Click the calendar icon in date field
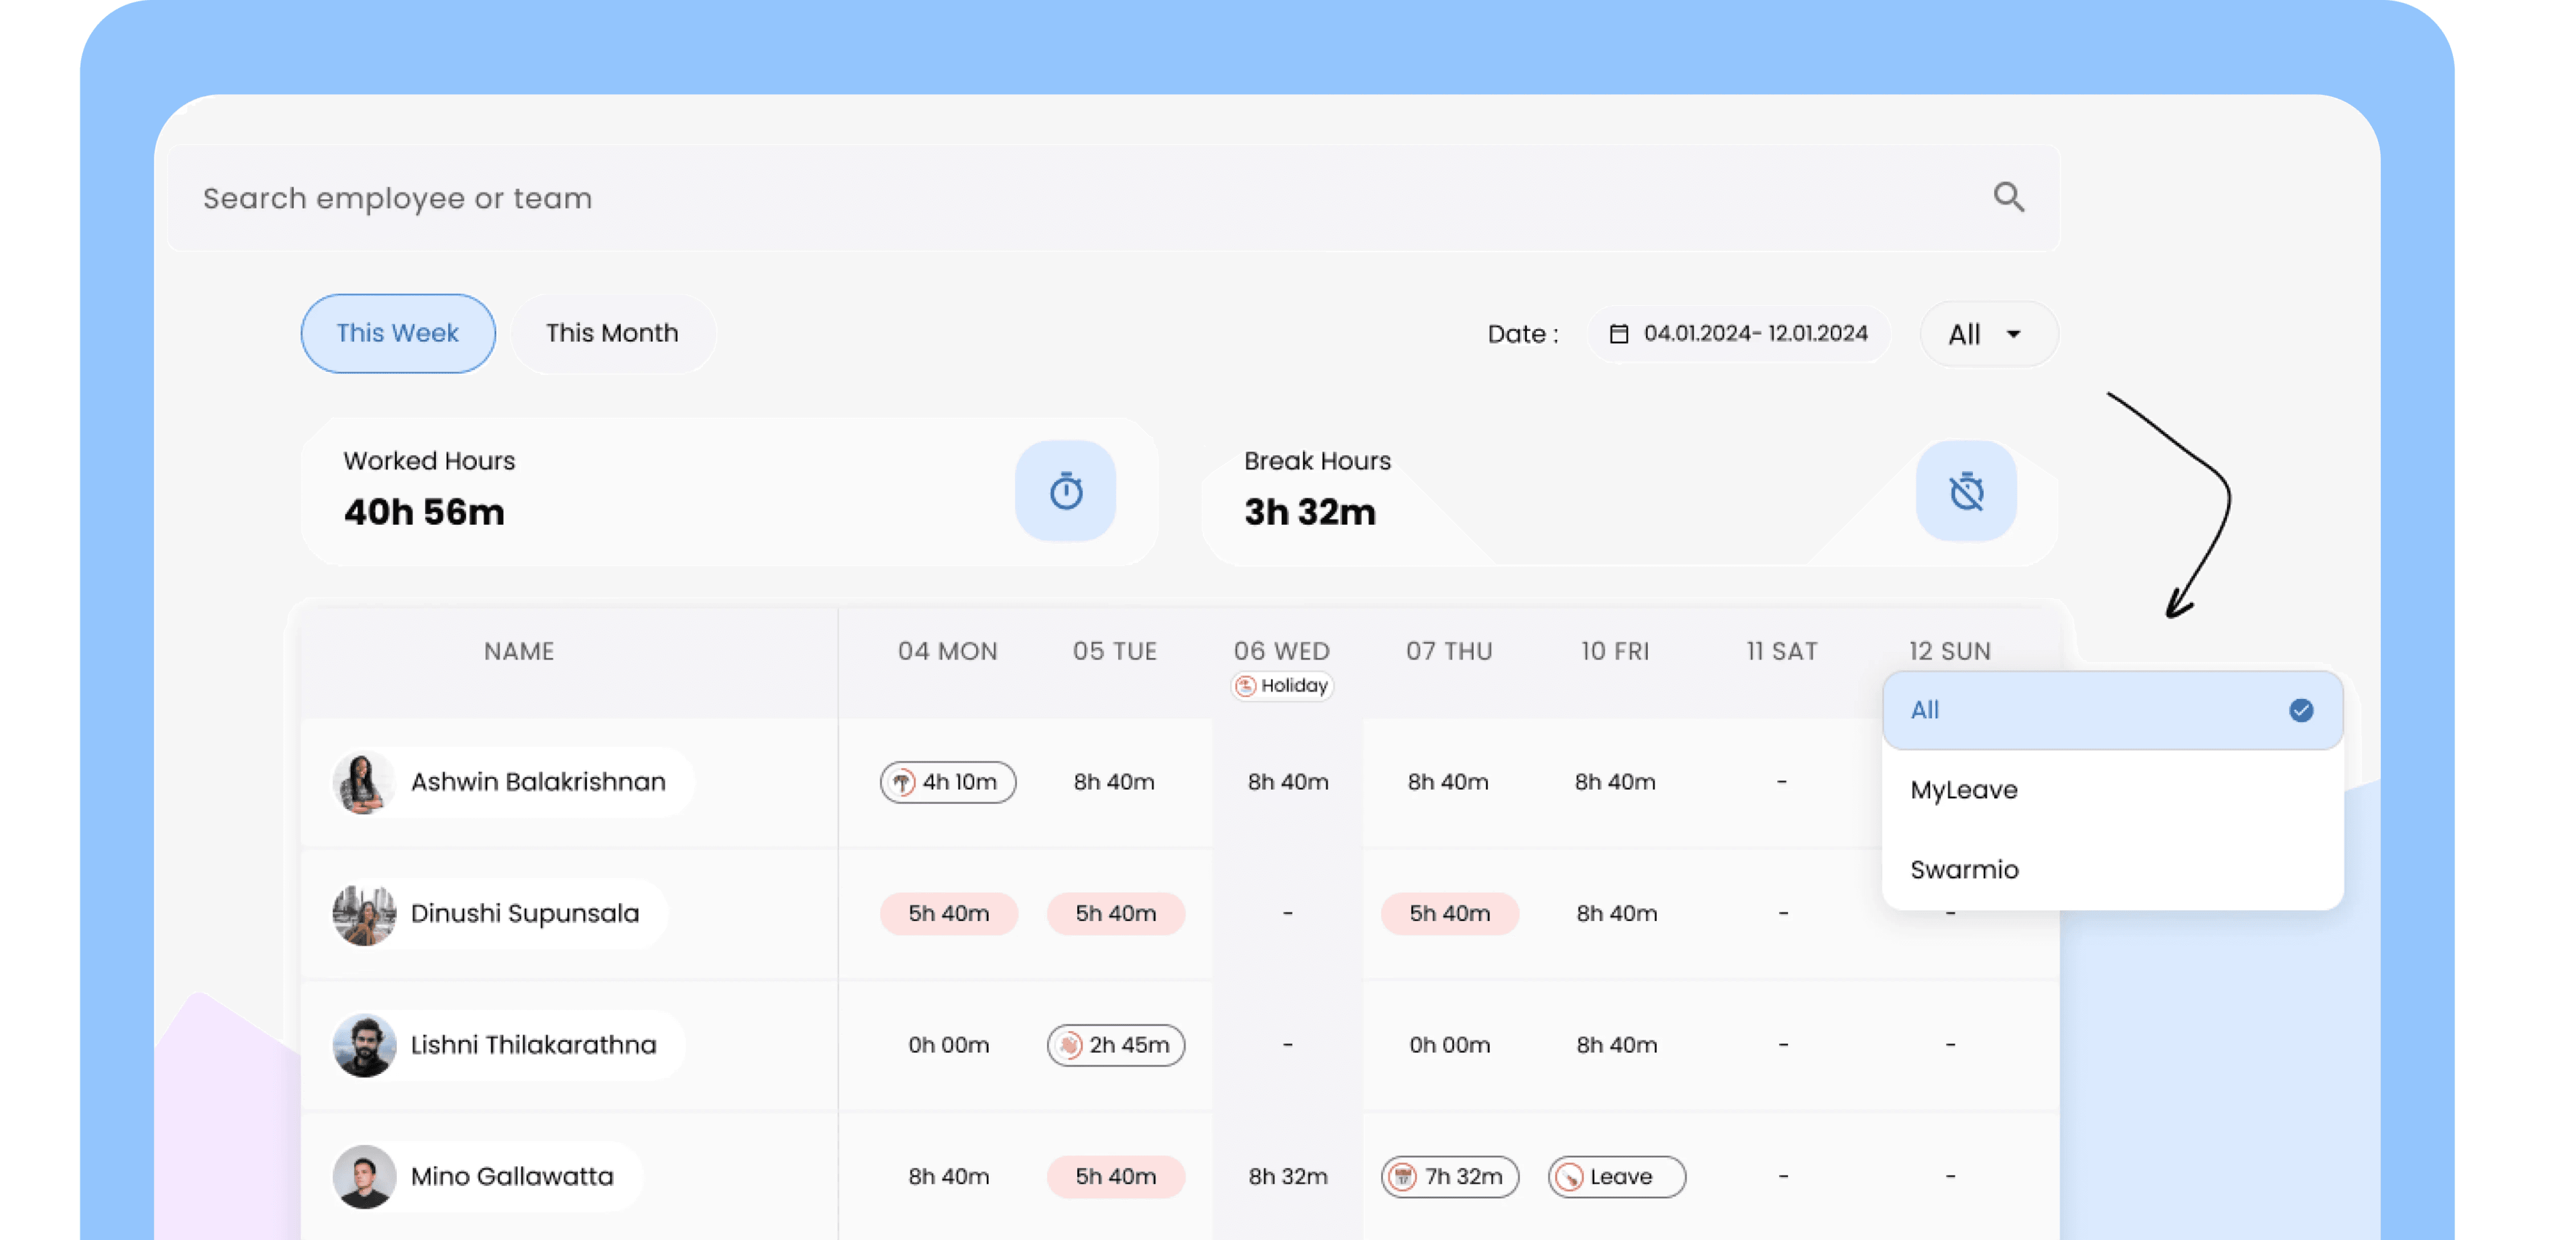Screen dimensions: 2576x1240 pyautogui.click(x=1618, y=334)
